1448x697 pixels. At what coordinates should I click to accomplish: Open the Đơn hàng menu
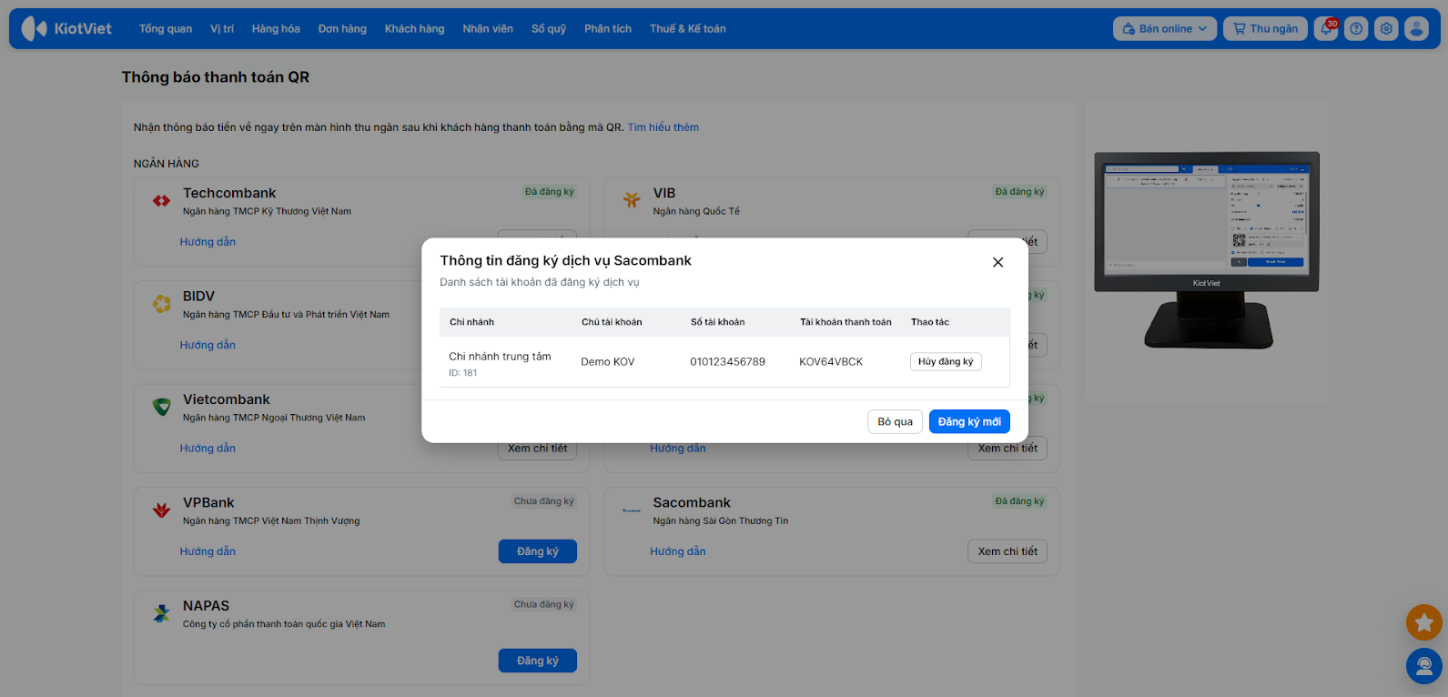342,29
